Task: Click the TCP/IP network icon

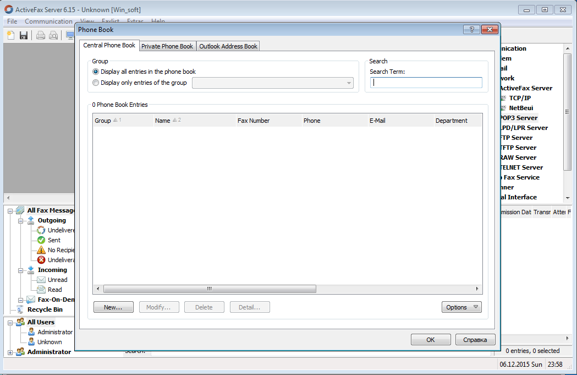Action: [503, 98]
